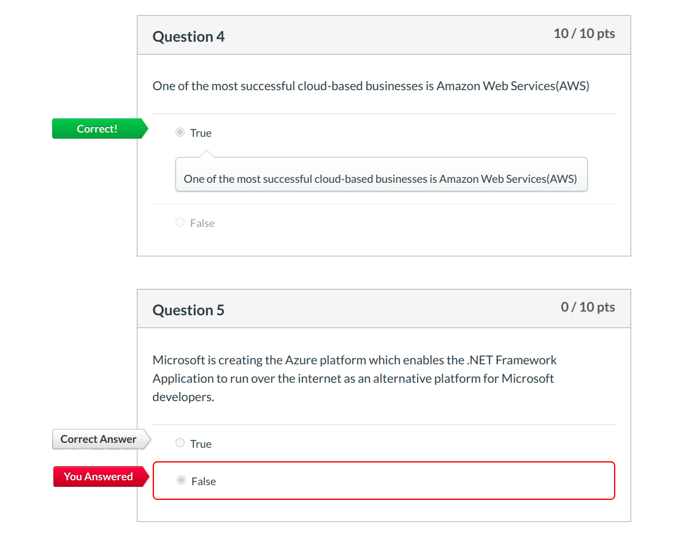Click the pointer arrow atop the comment bubble
695x533 pixels.
[x=207, y=153]
